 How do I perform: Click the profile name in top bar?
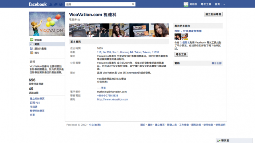193,4
